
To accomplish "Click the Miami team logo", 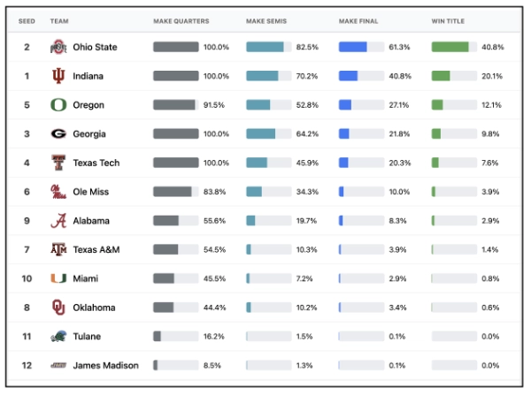I will (x=58, y=278).
